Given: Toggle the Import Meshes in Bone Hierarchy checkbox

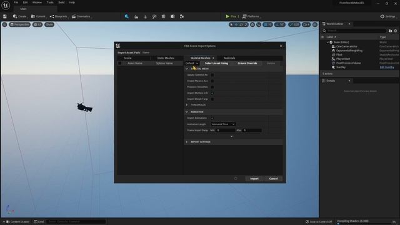Looking at the screenshot, I should pos(212,93).
